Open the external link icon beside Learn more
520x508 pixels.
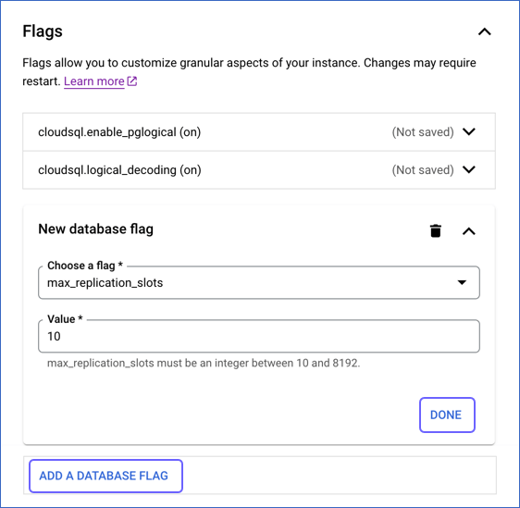click(x=132, y=81)
